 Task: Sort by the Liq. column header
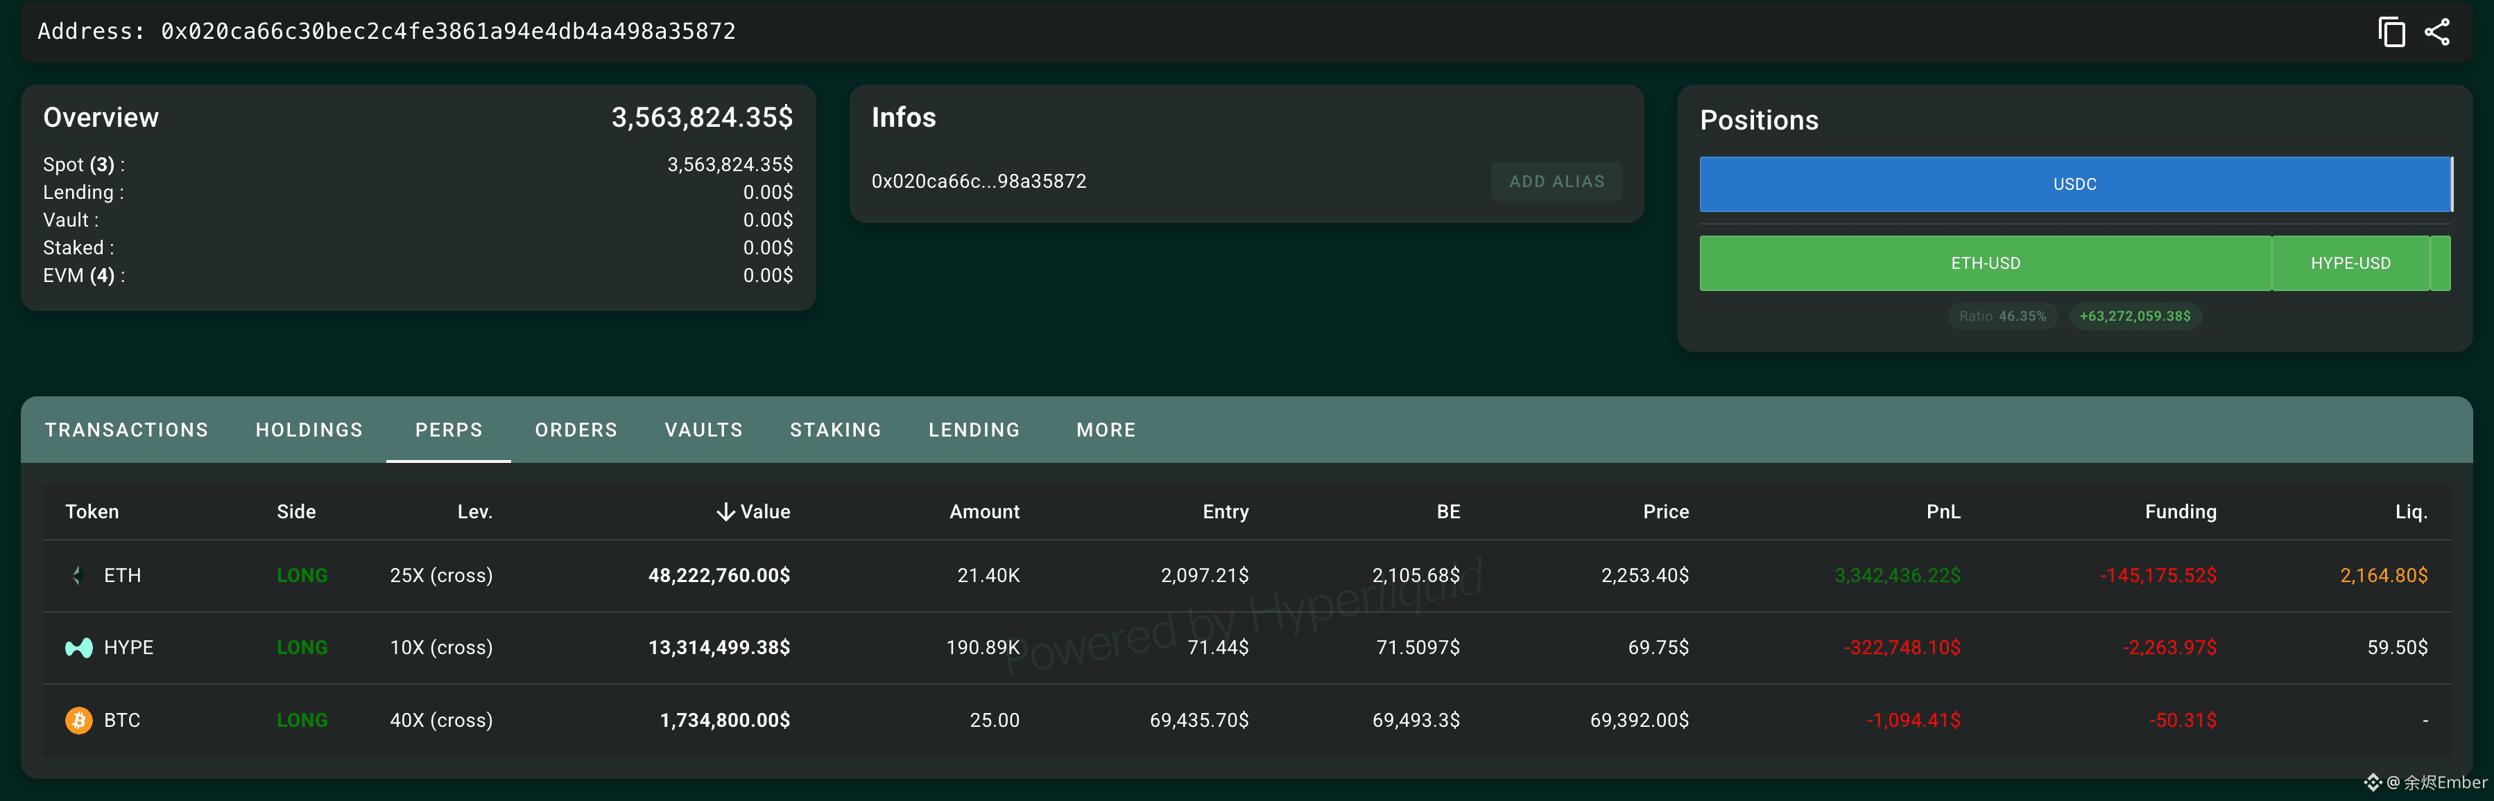2411,512
